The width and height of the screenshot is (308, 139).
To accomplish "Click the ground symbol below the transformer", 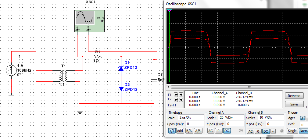I will pos(80,113).
